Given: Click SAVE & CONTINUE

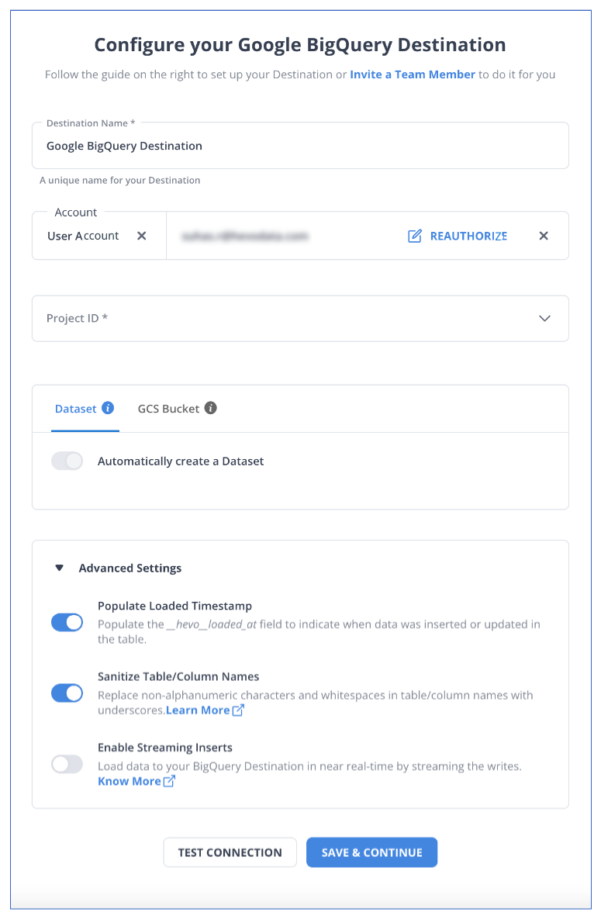Looking at the screenshot, I should tap(371, 852).
